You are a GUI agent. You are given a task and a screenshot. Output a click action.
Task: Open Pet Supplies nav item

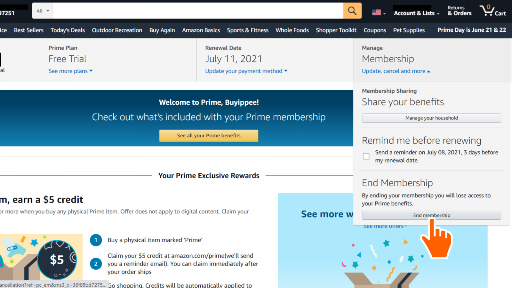coord(409,30)
